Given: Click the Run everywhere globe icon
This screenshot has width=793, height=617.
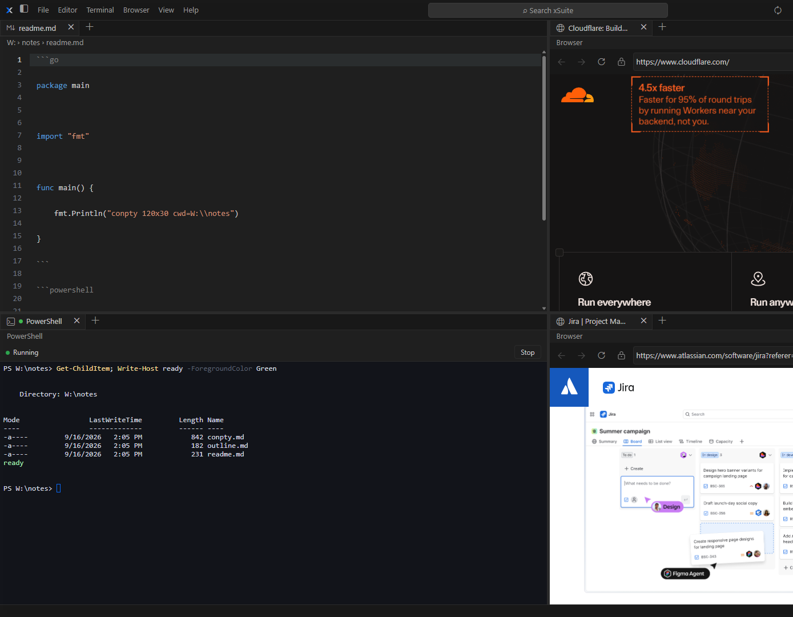Looking at the screenshot, I should [x=586, y=279].
